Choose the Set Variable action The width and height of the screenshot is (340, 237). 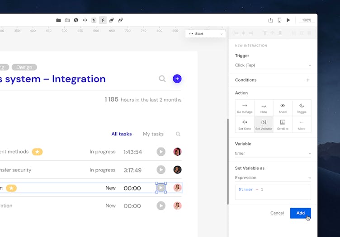pos(264,125)
